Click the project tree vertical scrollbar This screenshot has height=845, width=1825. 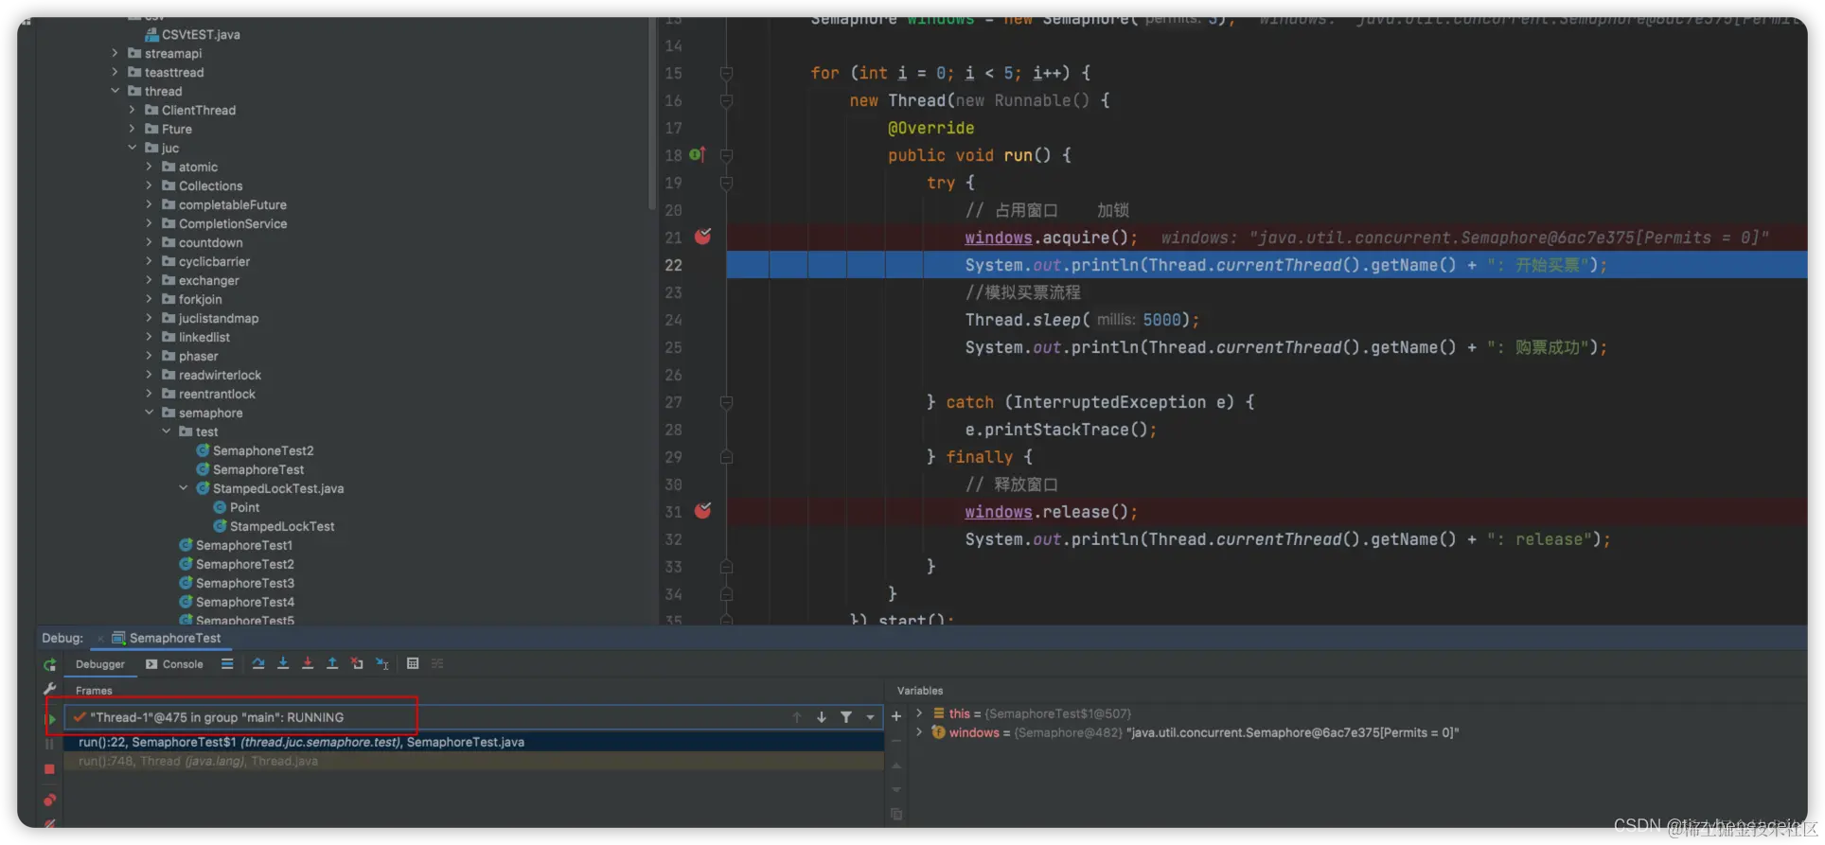(651, 114)
